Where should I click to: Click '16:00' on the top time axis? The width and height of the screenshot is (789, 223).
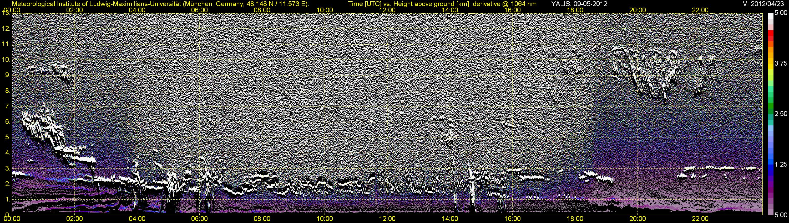pyautogui.click(x=512, y=10)
